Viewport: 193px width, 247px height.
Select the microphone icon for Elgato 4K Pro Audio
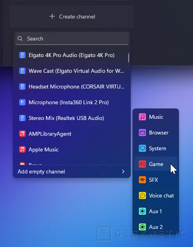point(22,55)
